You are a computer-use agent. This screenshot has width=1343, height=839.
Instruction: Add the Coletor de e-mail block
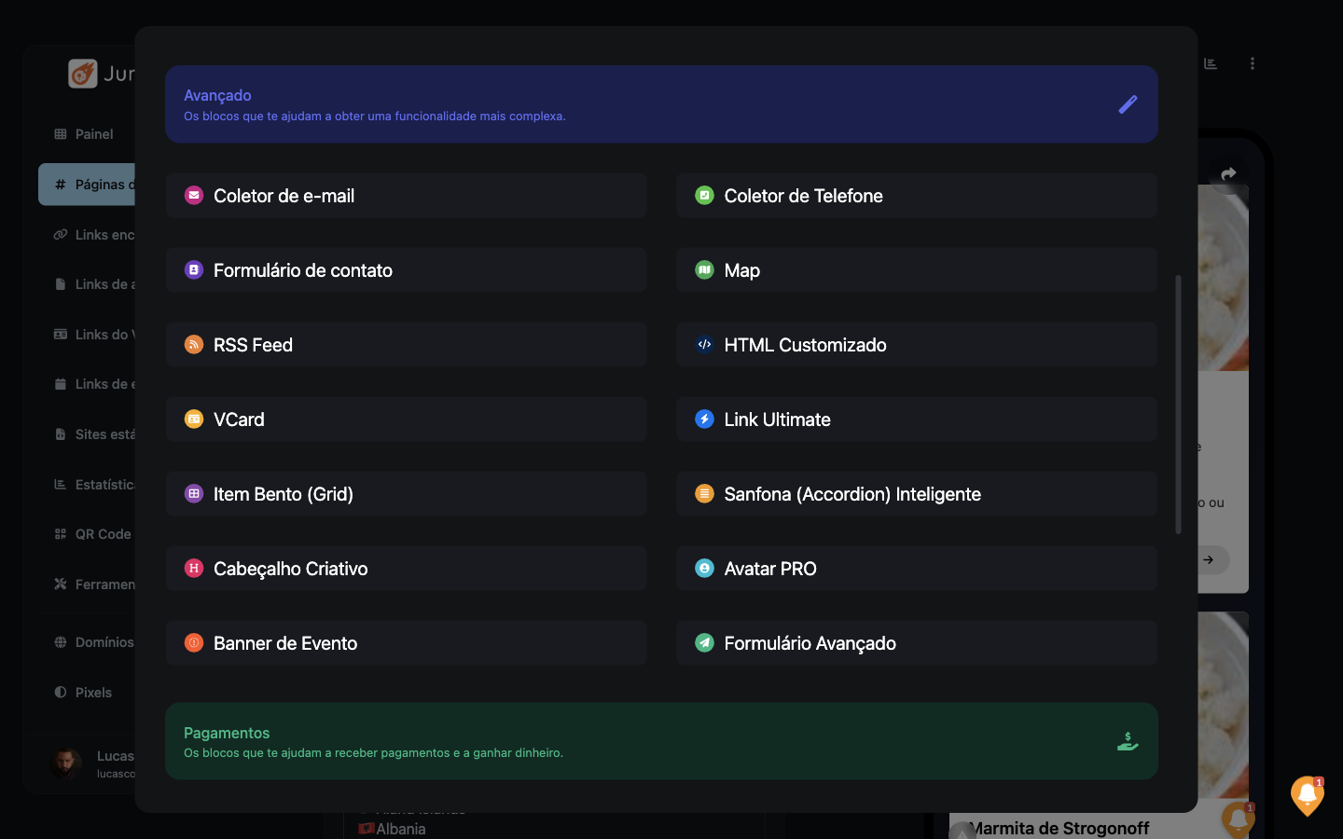coord(407,196)
